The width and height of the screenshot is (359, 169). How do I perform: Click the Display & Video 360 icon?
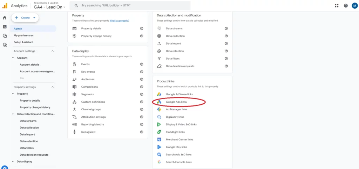click(159, 124)
